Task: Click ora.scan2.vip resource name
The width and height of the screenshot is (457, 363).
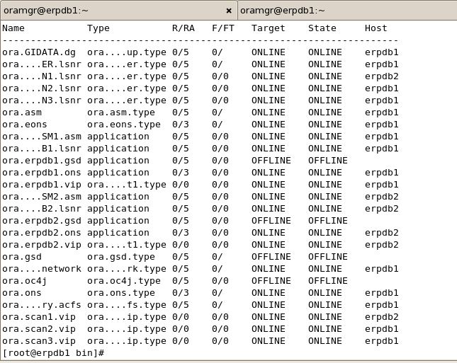Action: 39,329
